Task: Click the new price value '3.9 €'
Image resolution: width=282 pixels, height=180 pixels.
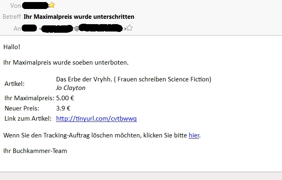Action: [x=63, y=108]
